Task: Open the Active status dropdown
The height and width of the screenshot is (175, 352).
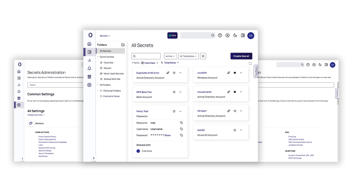Action: [x=170, y=56]
